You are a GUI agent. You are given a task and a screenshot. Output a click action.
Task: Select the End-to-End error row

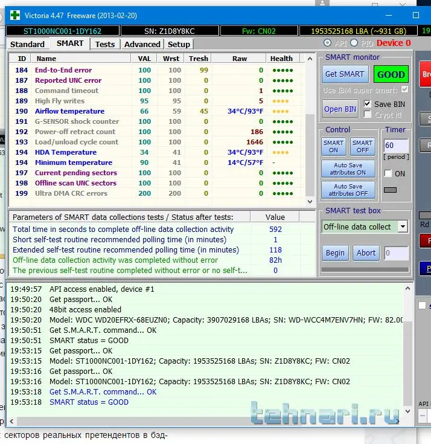(x=157, y=70)
